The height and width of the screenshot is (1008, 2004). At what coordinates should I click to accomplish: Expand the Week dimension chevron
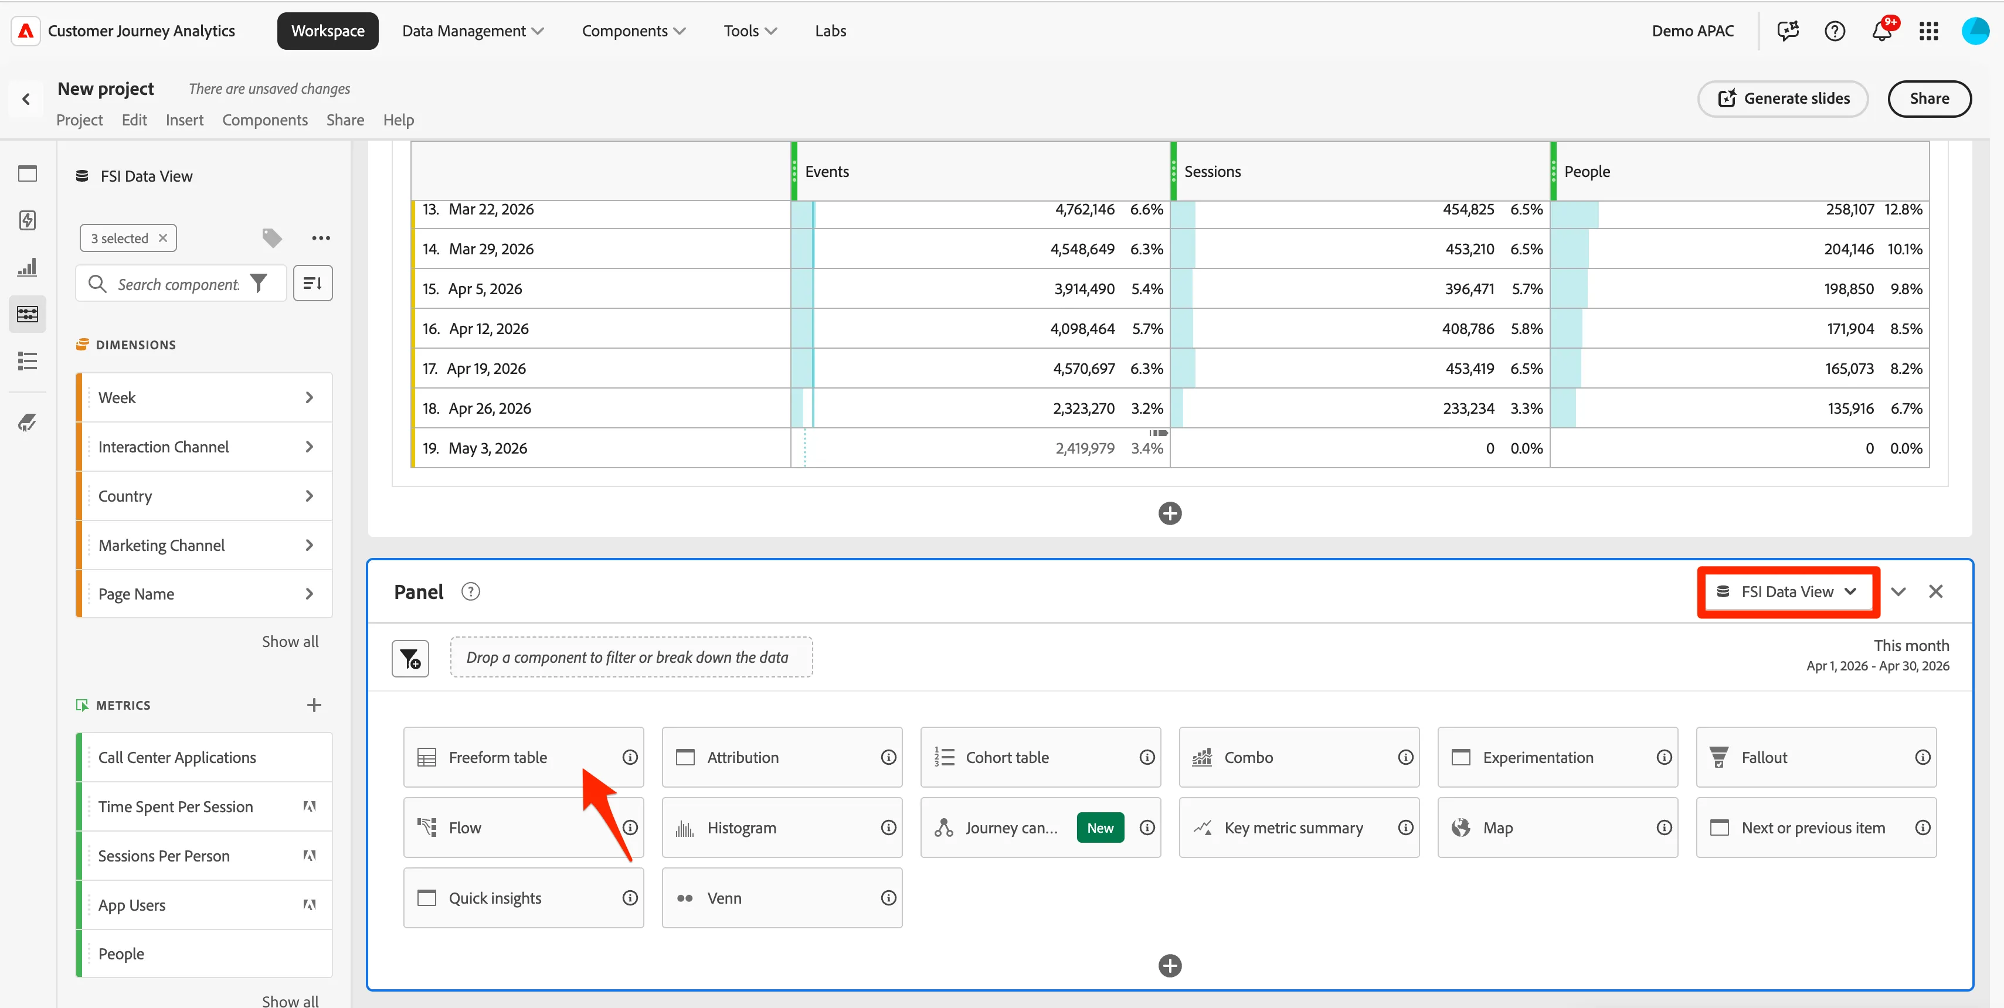[310, 397]
